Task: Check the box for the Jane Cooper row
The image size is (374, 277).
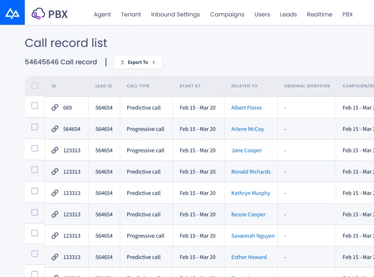Action: pos(35,148)
